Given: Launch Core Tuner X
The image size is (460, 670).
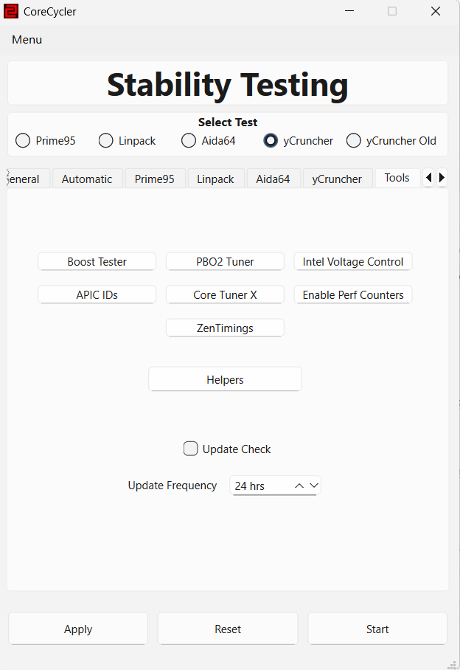Looking at the screenshot, I should click(x=225, y=295).
